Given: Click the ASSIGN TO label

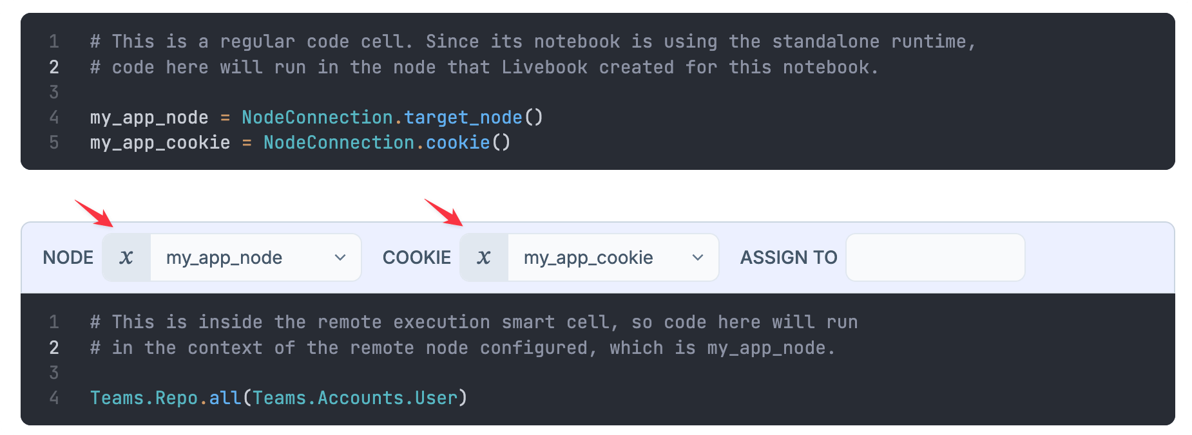Looking at the screenshot, I should 789,257.
